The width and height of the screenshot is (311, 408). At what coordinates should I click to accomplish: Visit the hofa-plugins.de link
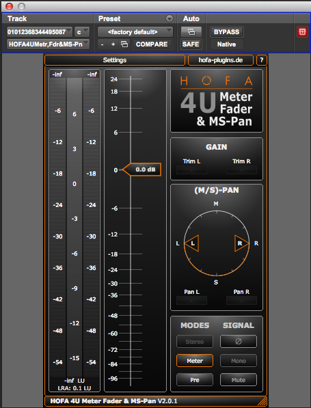click(220, 60)
